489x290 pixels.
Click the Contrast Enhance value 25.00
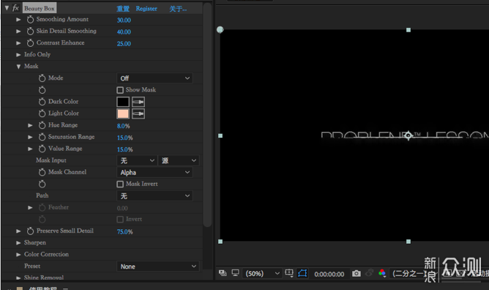coord(124,44)
